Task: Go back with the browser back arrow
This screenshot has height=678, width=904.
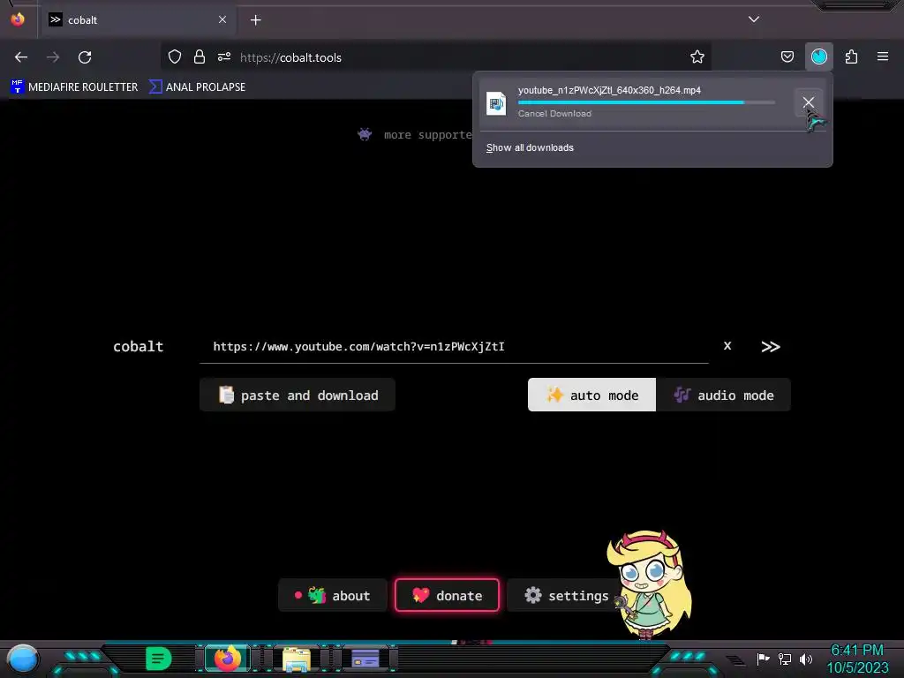Action: tap(21, 57)
